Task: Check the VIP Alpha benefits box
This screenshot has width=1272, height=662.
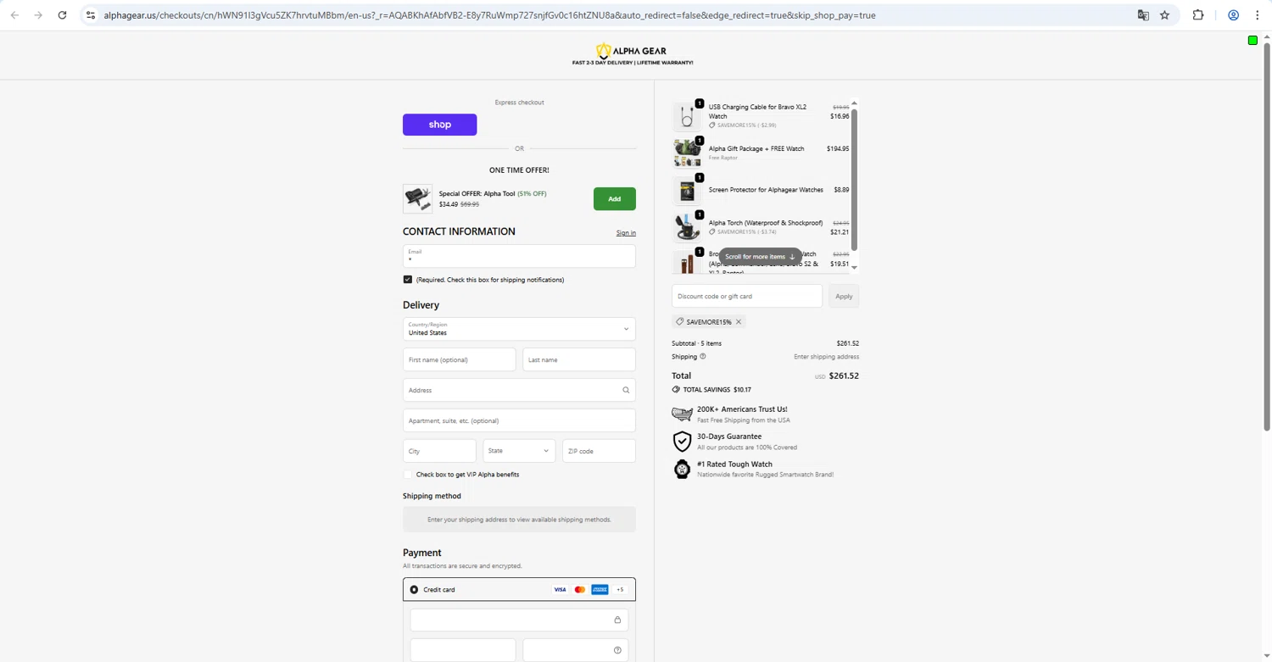Action: pyautogui.click(x=408, y=475)
